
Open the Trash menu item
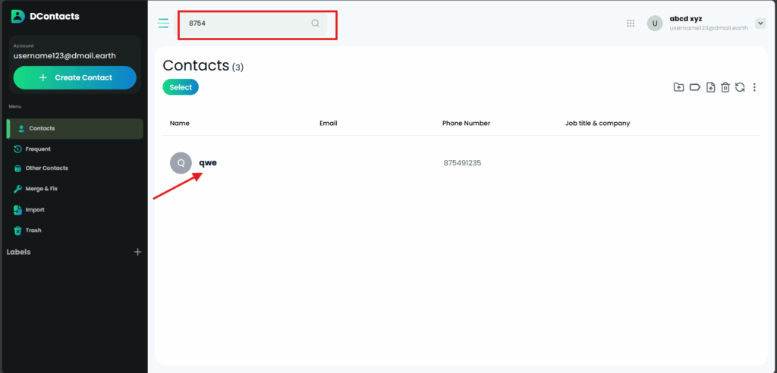(x=33, y=230)
